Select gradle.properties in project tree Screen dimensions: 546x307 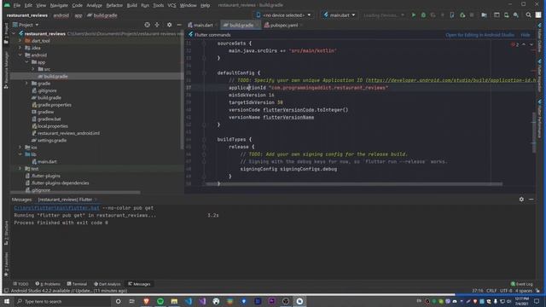point(54,105)
